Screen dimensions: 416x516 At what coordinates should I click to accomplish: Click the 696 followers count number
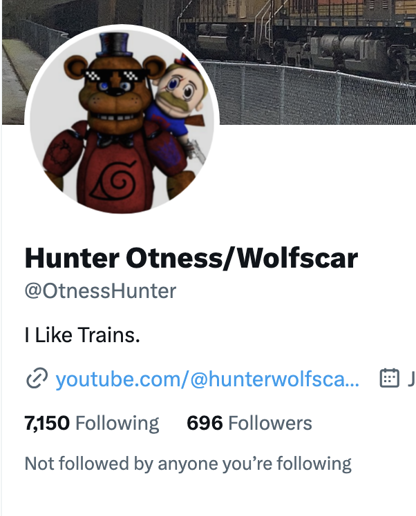tap(205, 423)
